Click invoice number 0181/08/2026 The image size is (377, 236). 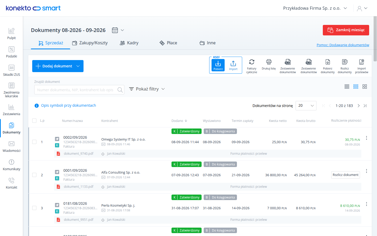pyautogui.click(x=75, y=203)
